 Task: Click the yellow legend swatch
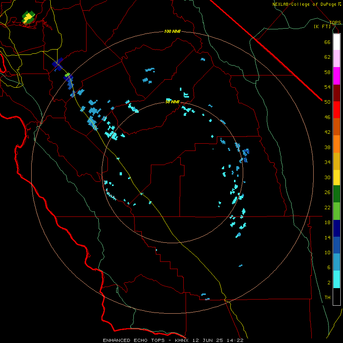337,178
